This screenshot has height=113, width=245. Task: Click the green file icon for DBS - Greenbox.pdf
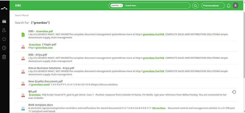23,35
